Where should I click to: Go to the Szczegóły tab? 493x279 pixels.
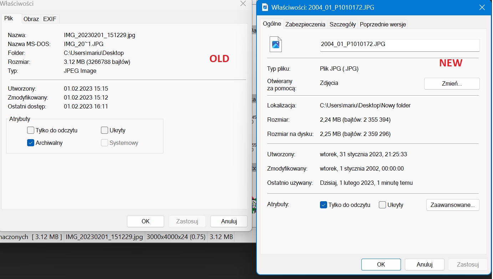[x=342, y=24]
